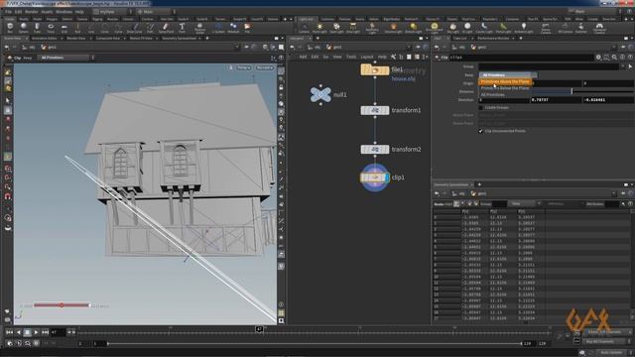This screenshot has width=635, height=357.
Task: Open the Edit menu in main menubar
Action: coord(18,12)
